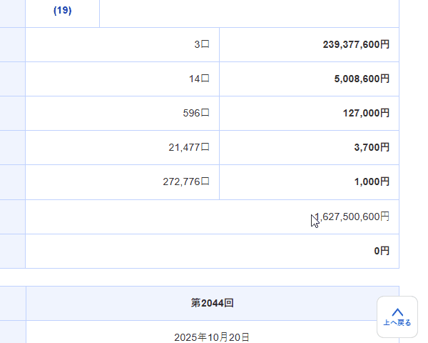Select the 596口 winners cell
The height and width of the screenshot is (343, 428).
click(x=196, y=113)
